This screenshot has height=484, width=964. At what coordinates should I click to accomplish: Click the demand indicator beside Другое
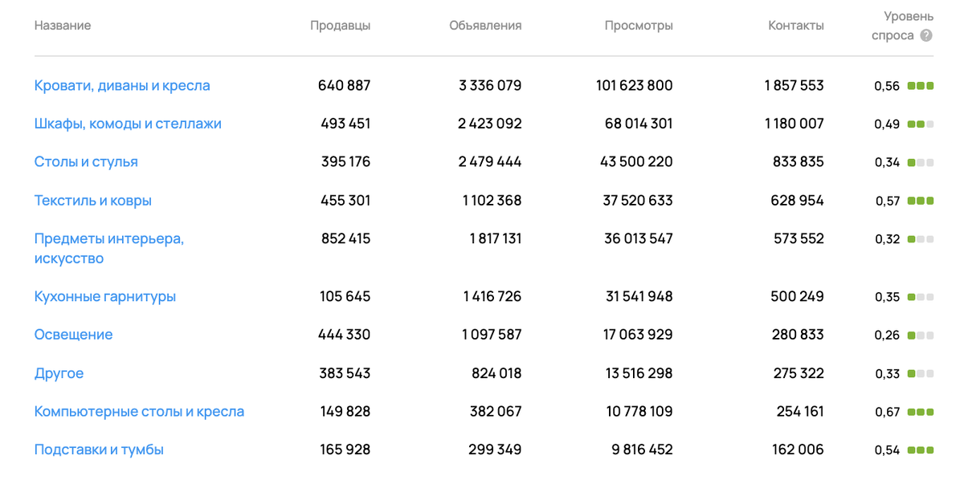click(922, 372)
